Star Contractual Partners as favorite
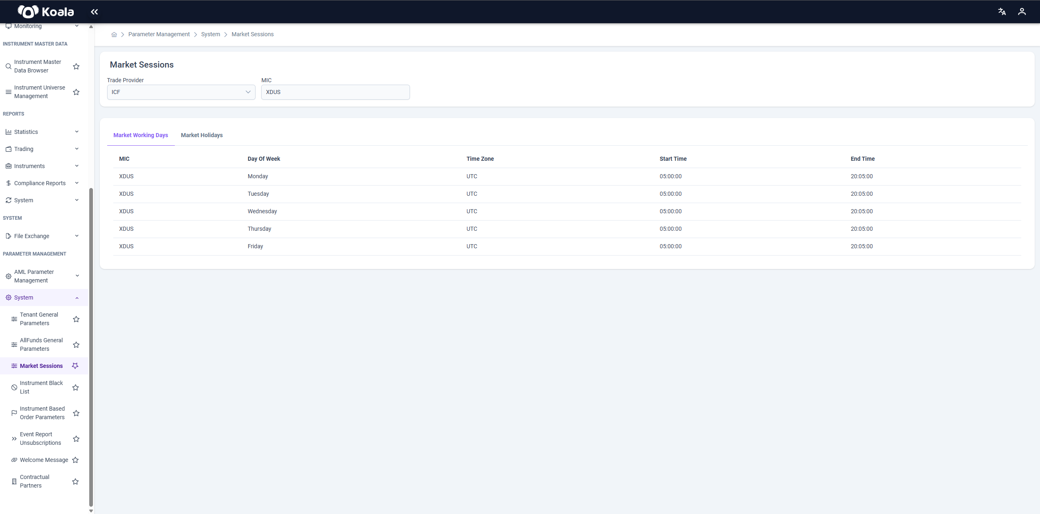 (75, 481)
